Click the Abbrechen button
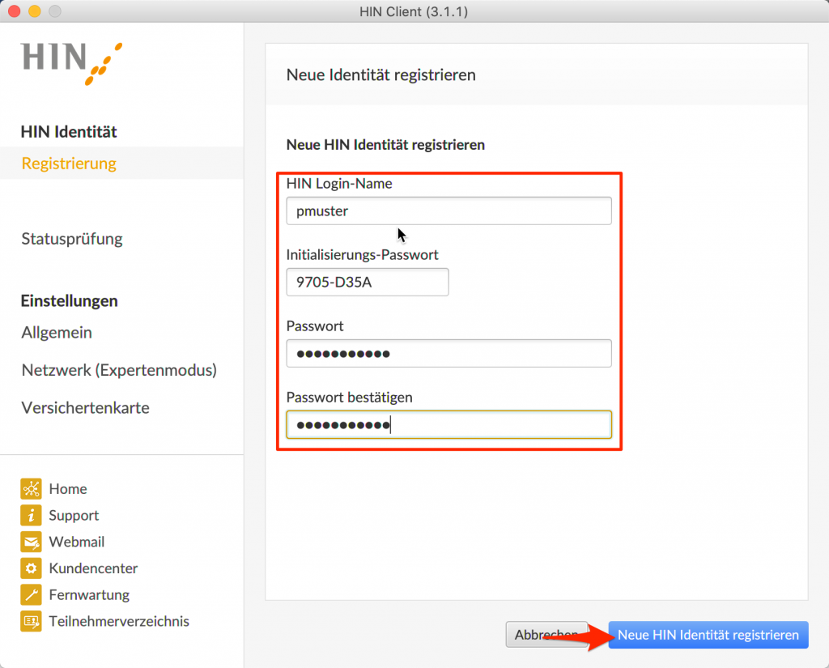829x668 pixels. (546, 635)
